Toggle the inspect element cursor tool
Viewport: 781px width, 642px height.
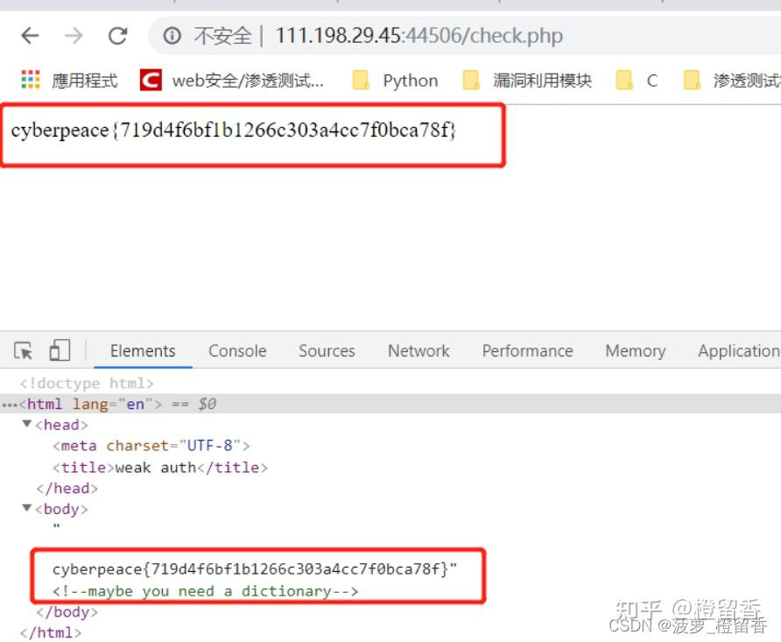click(x=22, y=349)
